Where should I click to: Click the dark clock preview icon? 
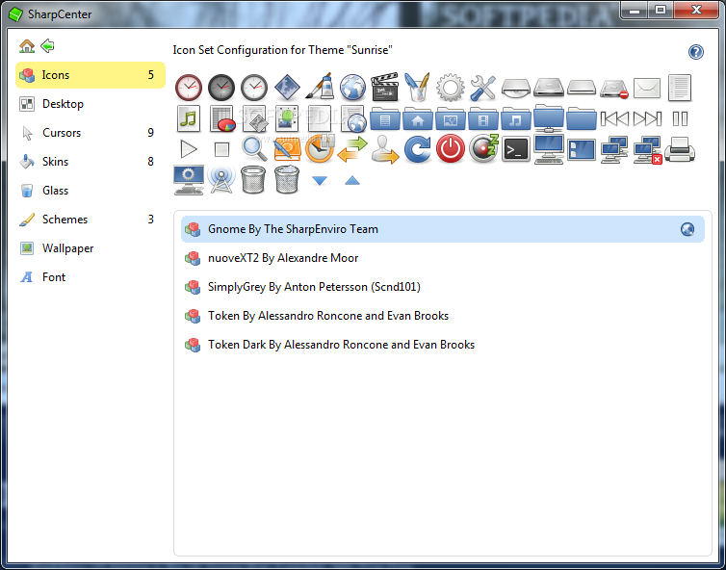pyautogui.click(x=221, y=88)
